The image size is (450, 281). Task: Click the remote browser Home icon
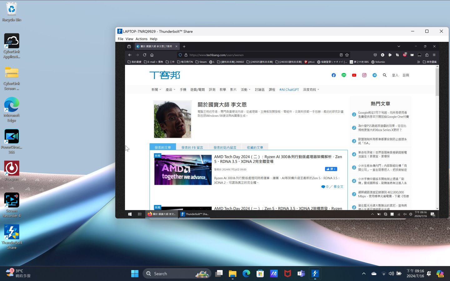click(x=152, y=55)
